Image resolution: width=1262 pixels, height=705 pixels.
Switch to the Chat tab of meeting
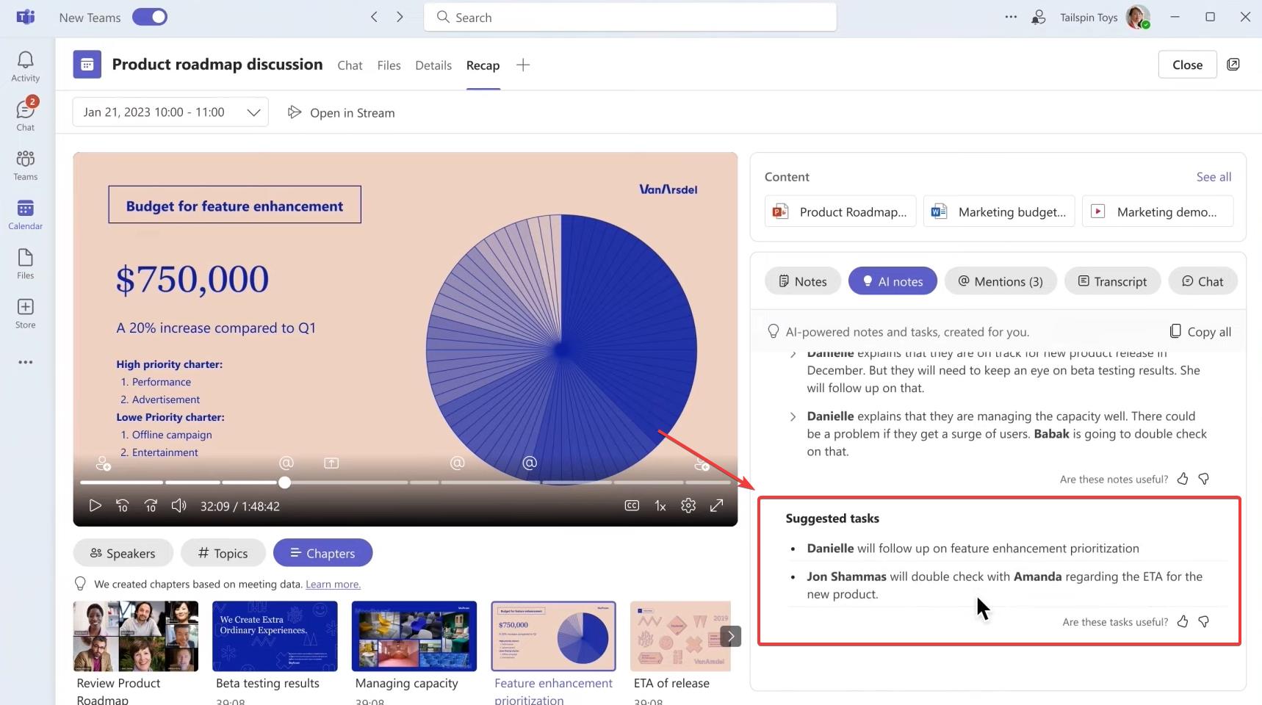350,65
